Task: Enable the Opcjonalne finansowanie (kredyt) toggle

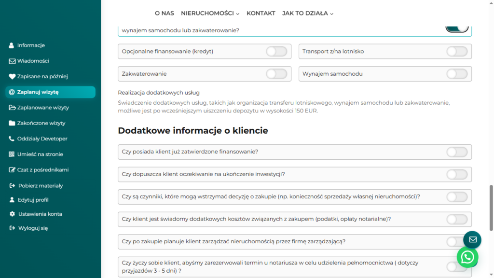Action: pos(276,52)
